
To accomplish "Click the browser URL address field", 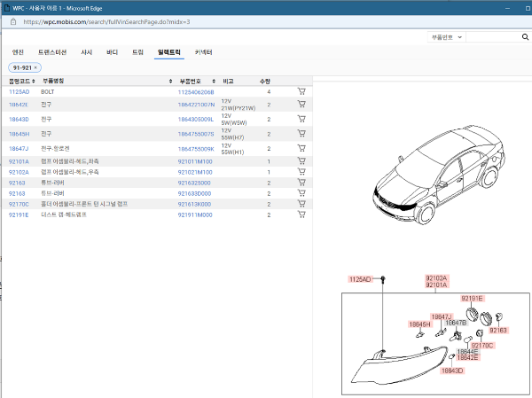I will click(106, 22).
